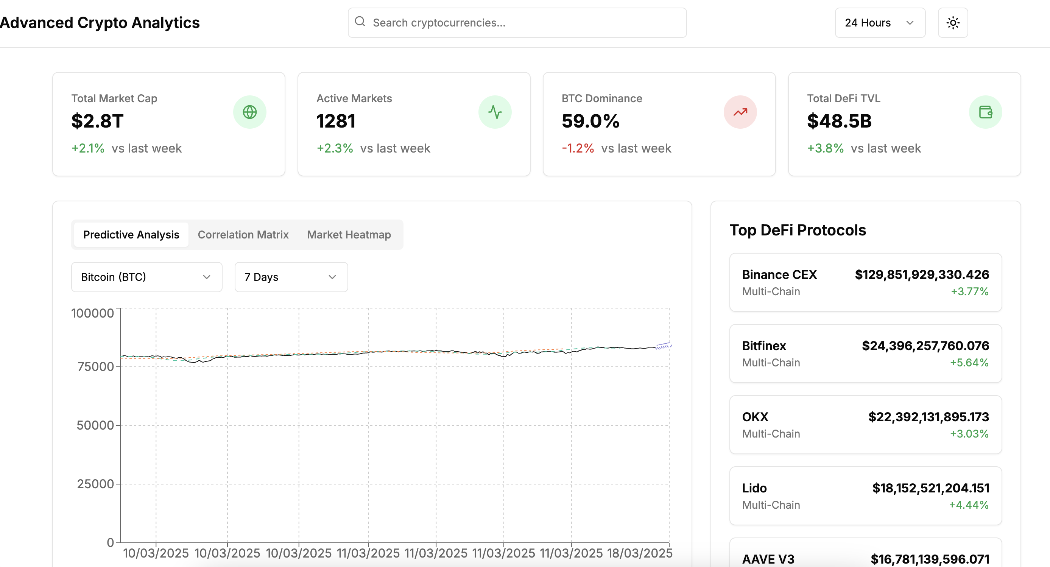This screenshot has width=1050, height=567.
Task: Open the Bitfinex protocol card
Action: point(865,354)
